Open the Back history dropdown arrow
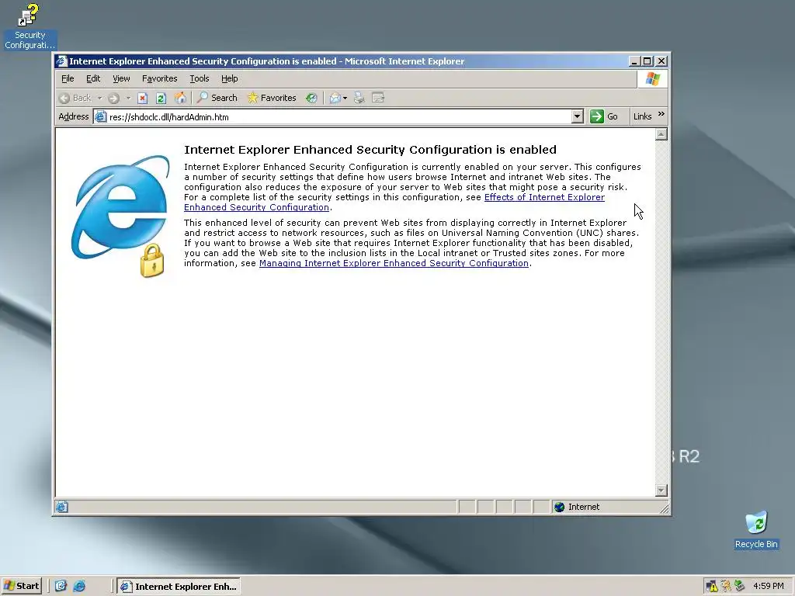This screenshot has height=596, width=795. 99,99
